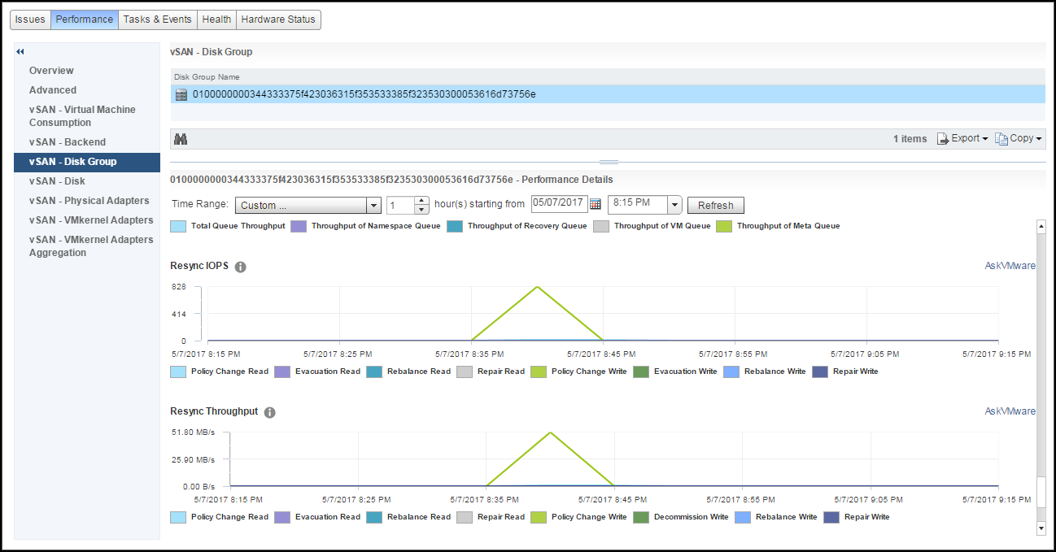Screen dimensions: 1056x552
Task: Open the calendar date picker icon
Action: 595,204
